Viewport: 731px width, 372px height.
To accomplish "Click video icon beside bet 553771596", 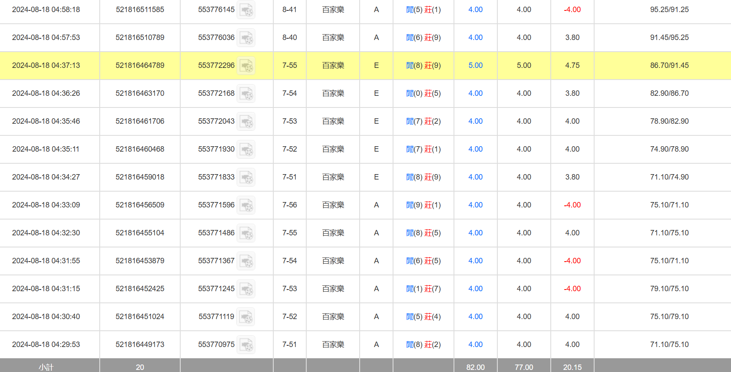I will [246, 205].
